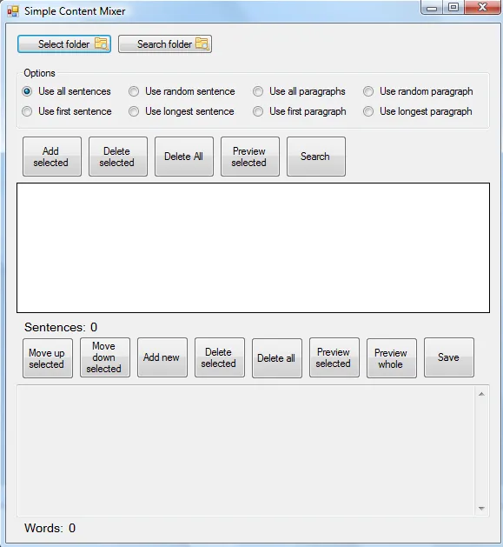The width and height of the screenshot is (503, 547).
Task: Click Preview selected in the upper button row
Action: pos(250,157)
